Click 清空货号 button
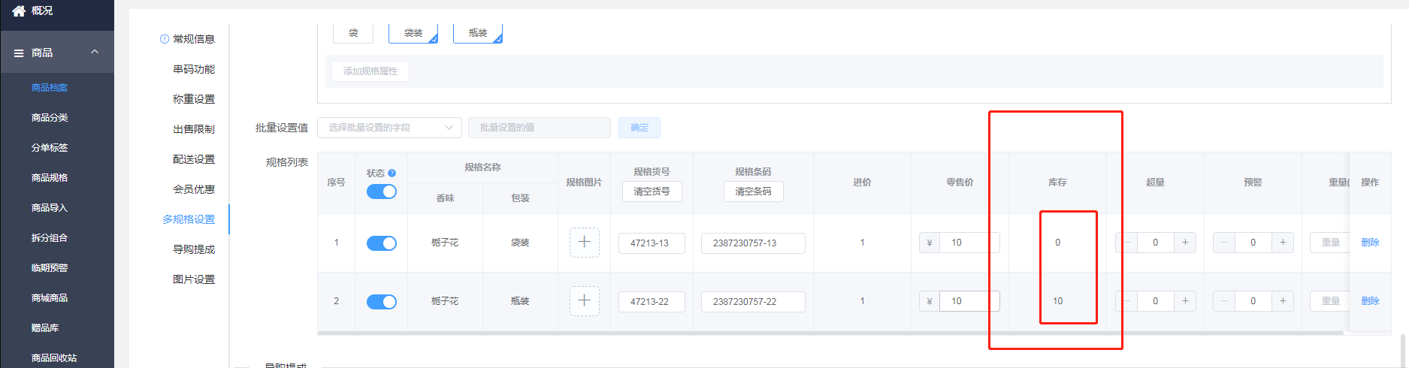Image resolution: width=1409 pixels, height=368 pixels. [652, 192]
